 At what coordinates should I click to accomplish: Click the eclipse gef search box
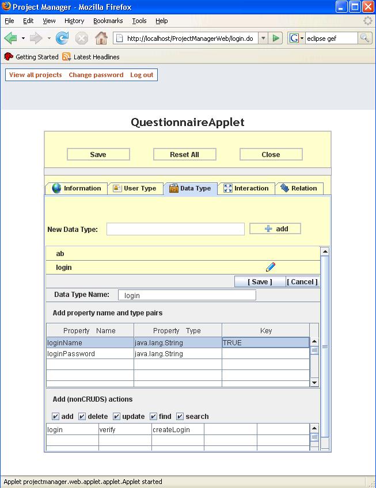[x=332, y=39]
